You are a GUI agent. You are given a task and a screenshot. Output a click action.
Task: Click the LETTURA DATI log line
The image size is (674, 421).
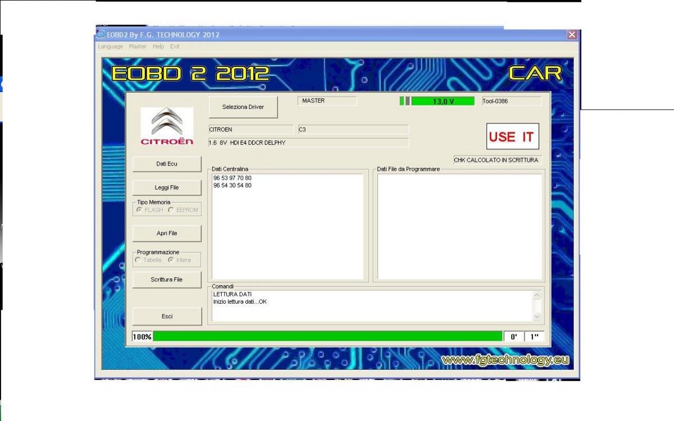coord(233,294)
